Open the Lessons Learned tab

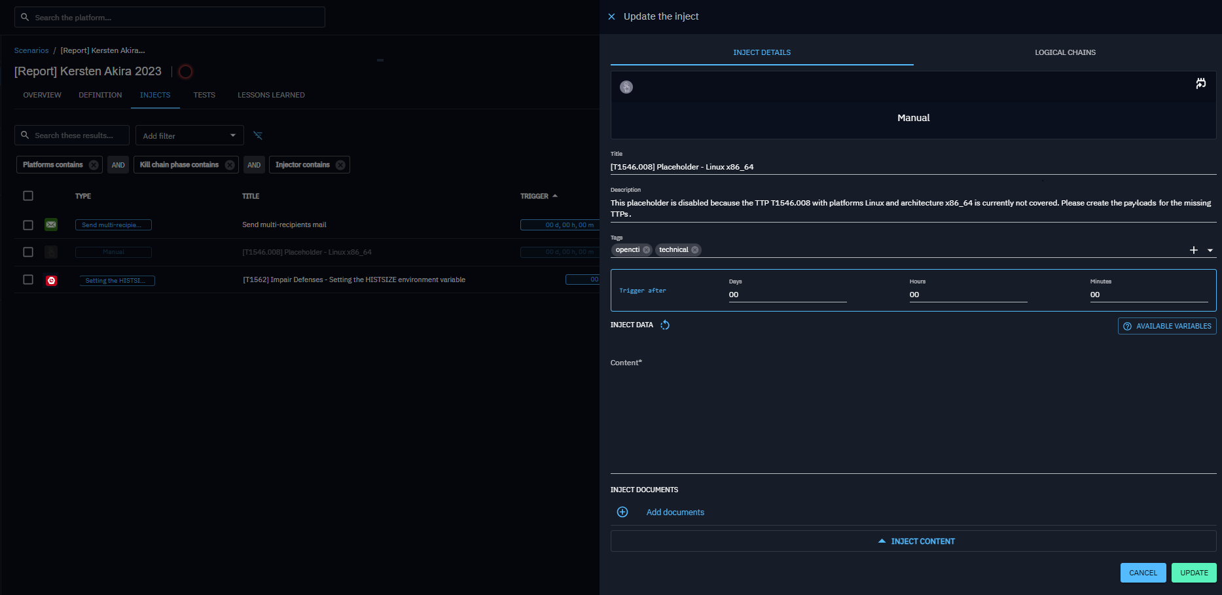pyautogui.click(x=271, y=95)
